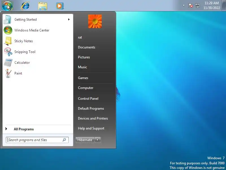Open the clock showing 11:29 AM
The height and width of the screenshot is (170, 226).
pyautogui.click(x=212, y=5)
